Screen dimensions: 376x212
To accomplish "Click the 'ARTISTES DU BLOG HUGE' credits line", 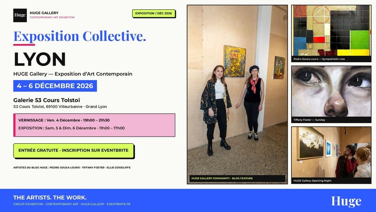I will click(72, 168).
